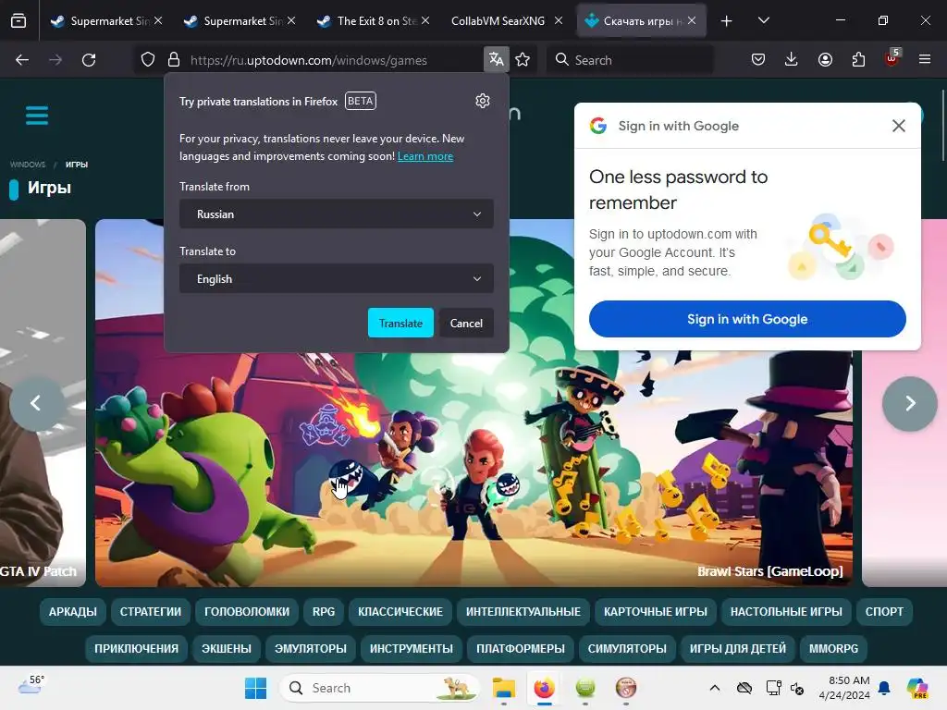Show next carousel slide
This screenshot has width=947, height=710.
pos(910,403)
